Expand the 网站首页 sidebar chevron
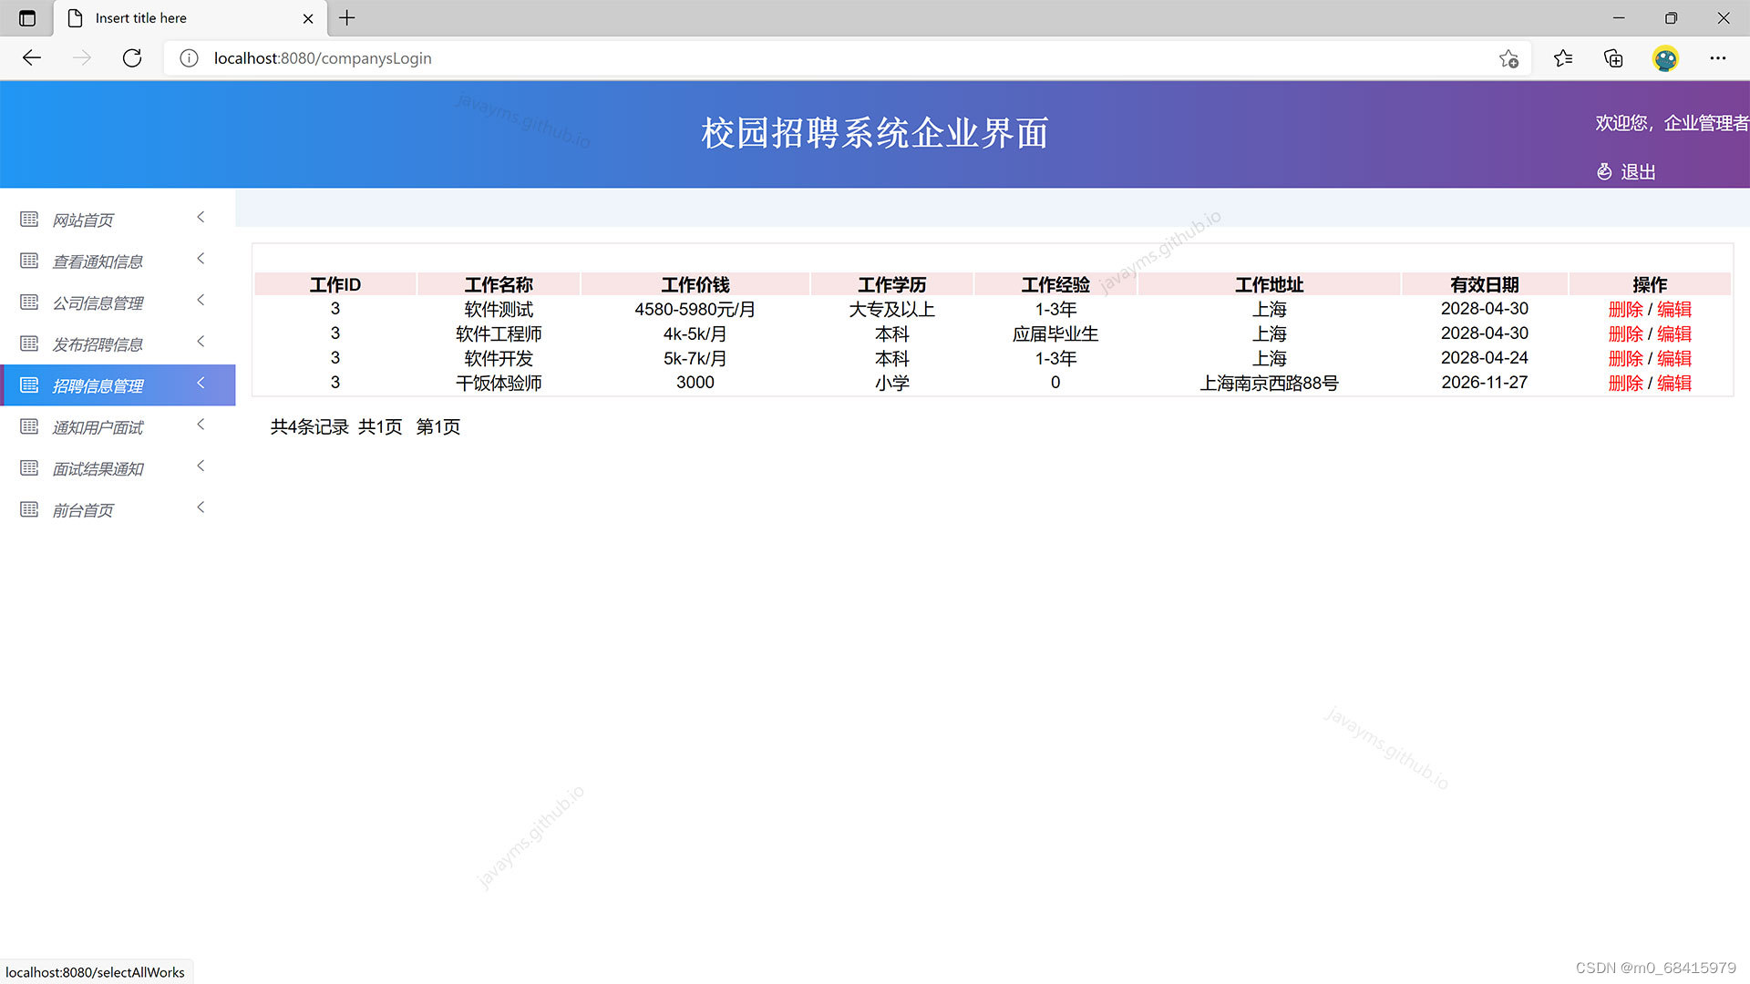This screenshot has height=984, width=1750. [x=201, y=217]
